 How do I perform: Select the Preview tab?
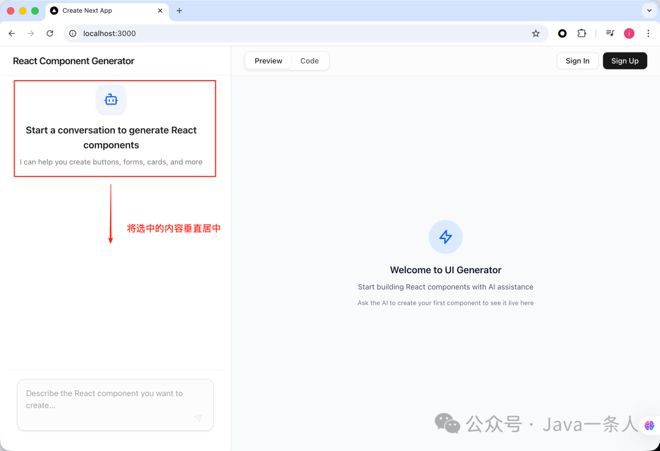tap(268, 61)
